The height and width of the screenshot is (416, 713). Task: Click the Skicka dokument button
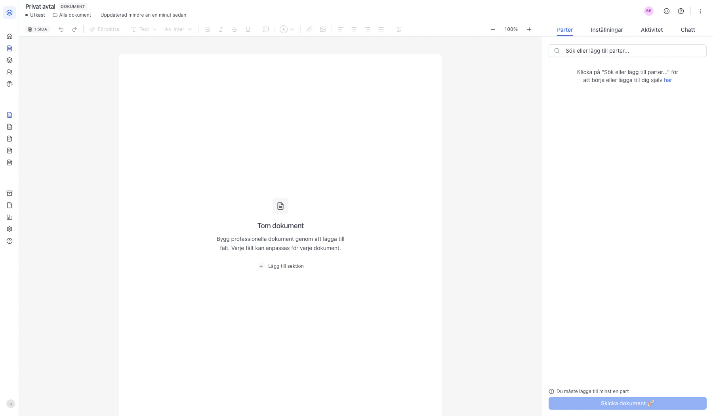tap(627, 403)
